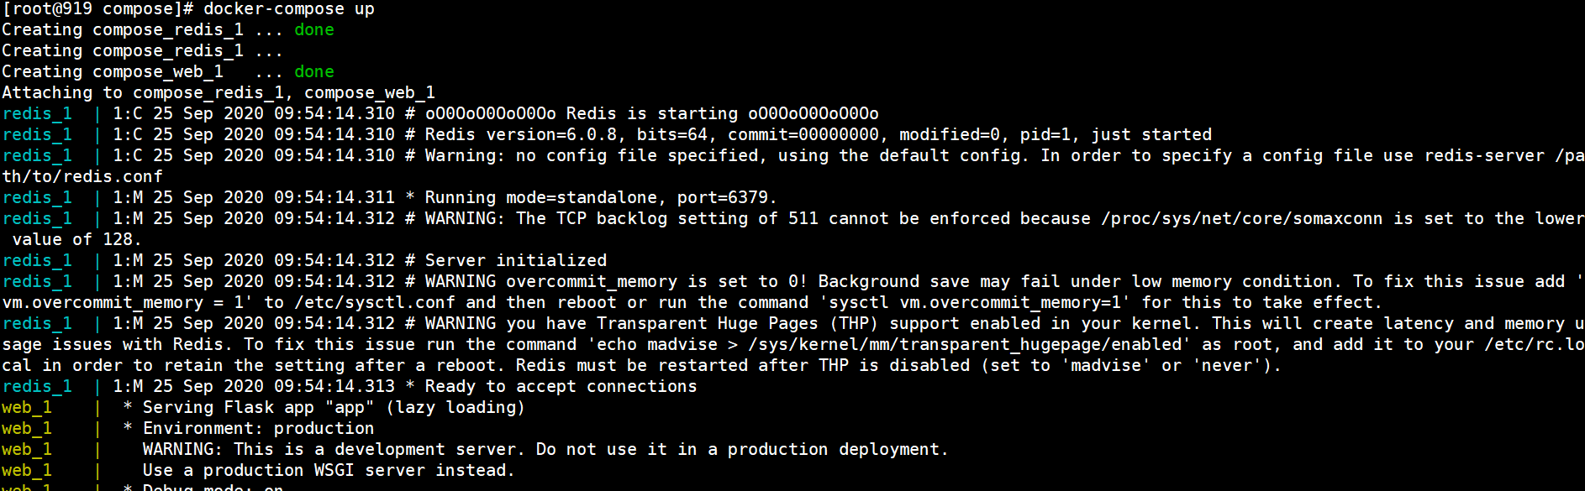1585x491 pixels.
Task: Click the docker-compose up command text
Action: [288, 9]
